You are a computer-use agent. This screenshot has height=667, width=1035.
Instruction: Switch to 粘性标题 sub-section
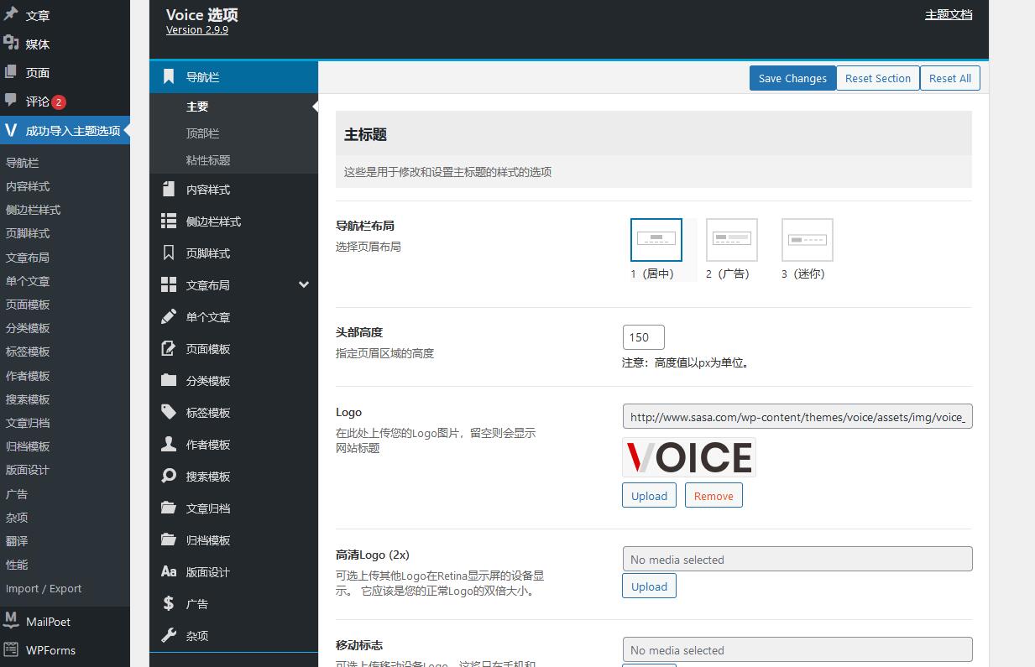coord(207,160)
